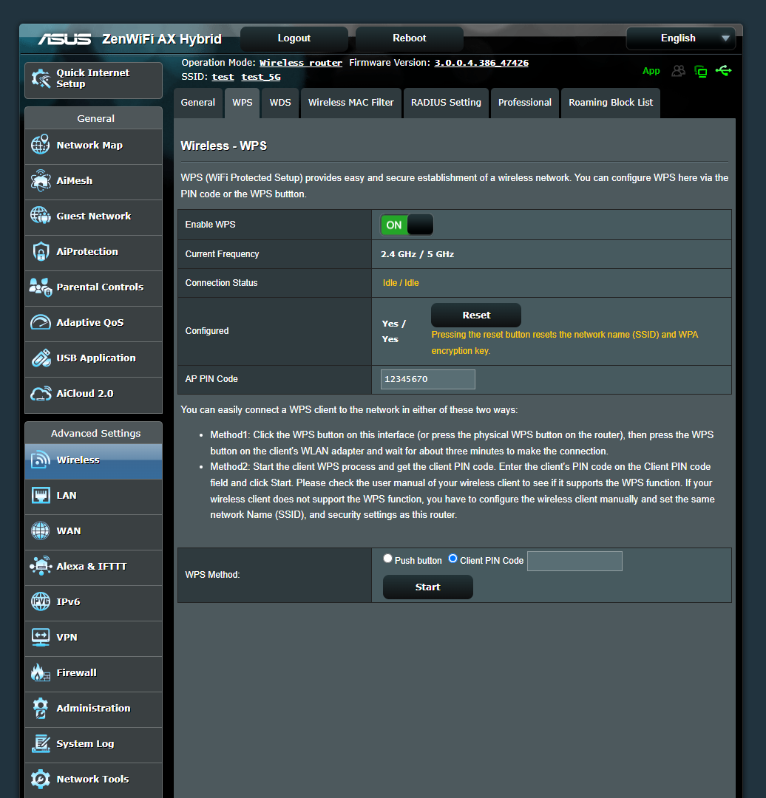Screen dimensions: 766x798
Task: Open Firewall using the flame icon
Action: pyautogui.click(x=40, y=672)
